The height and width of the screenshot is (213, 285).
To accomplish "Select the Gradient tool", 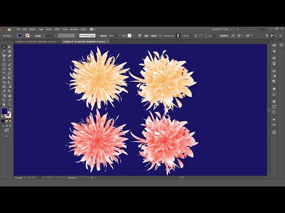I will coord(9,87).
